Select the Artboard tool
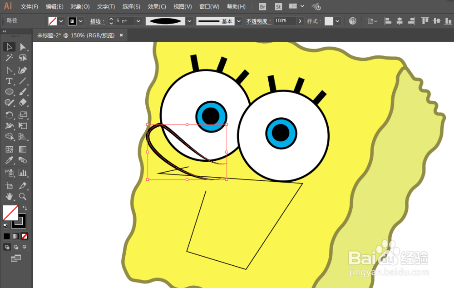 tap(9, 186)
